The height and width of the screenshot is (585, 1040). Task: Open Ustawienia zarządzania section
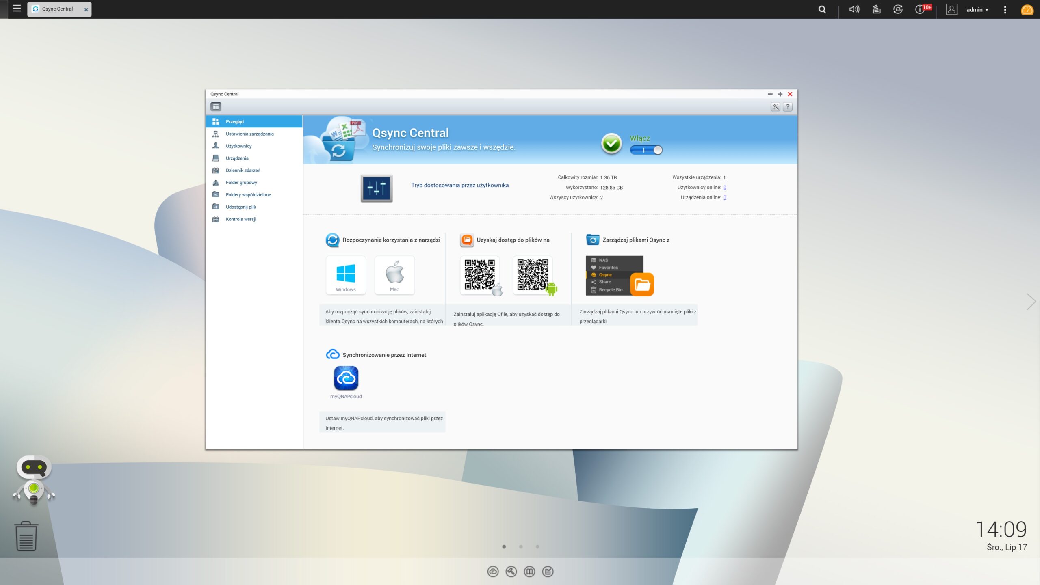point(254,134)
